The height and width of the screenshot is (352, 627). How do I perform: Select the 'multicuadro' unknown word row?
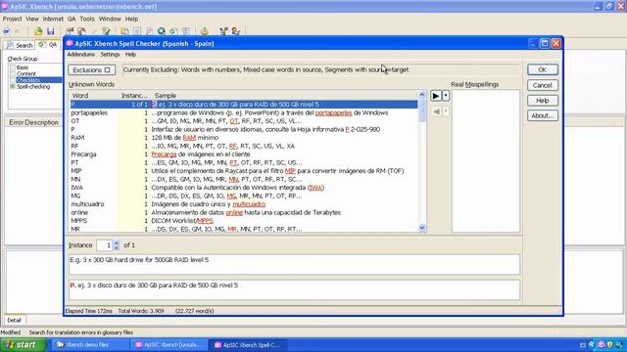point(244,204)
